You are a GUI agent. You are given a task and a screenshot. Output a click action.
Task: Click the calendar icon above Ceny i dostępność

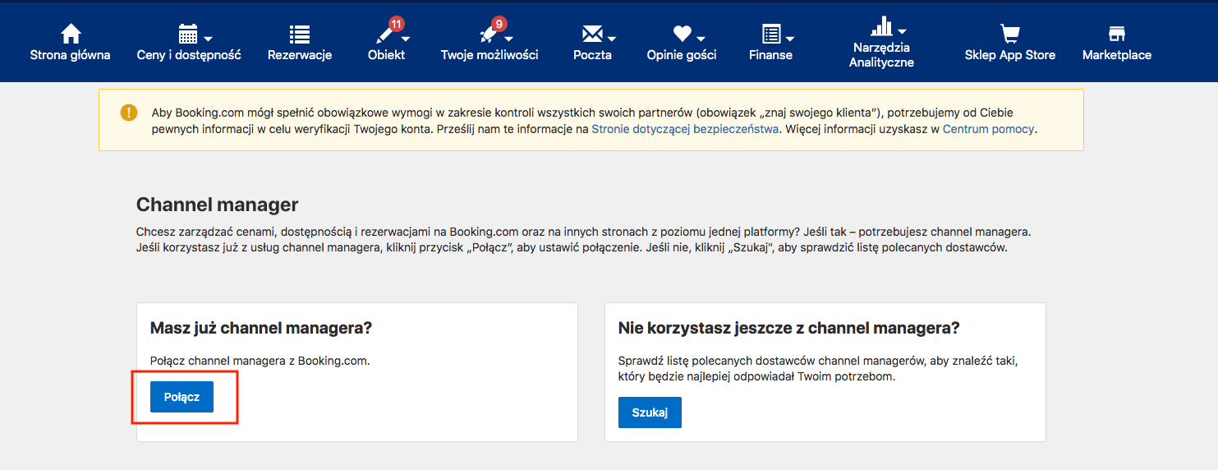188,34
